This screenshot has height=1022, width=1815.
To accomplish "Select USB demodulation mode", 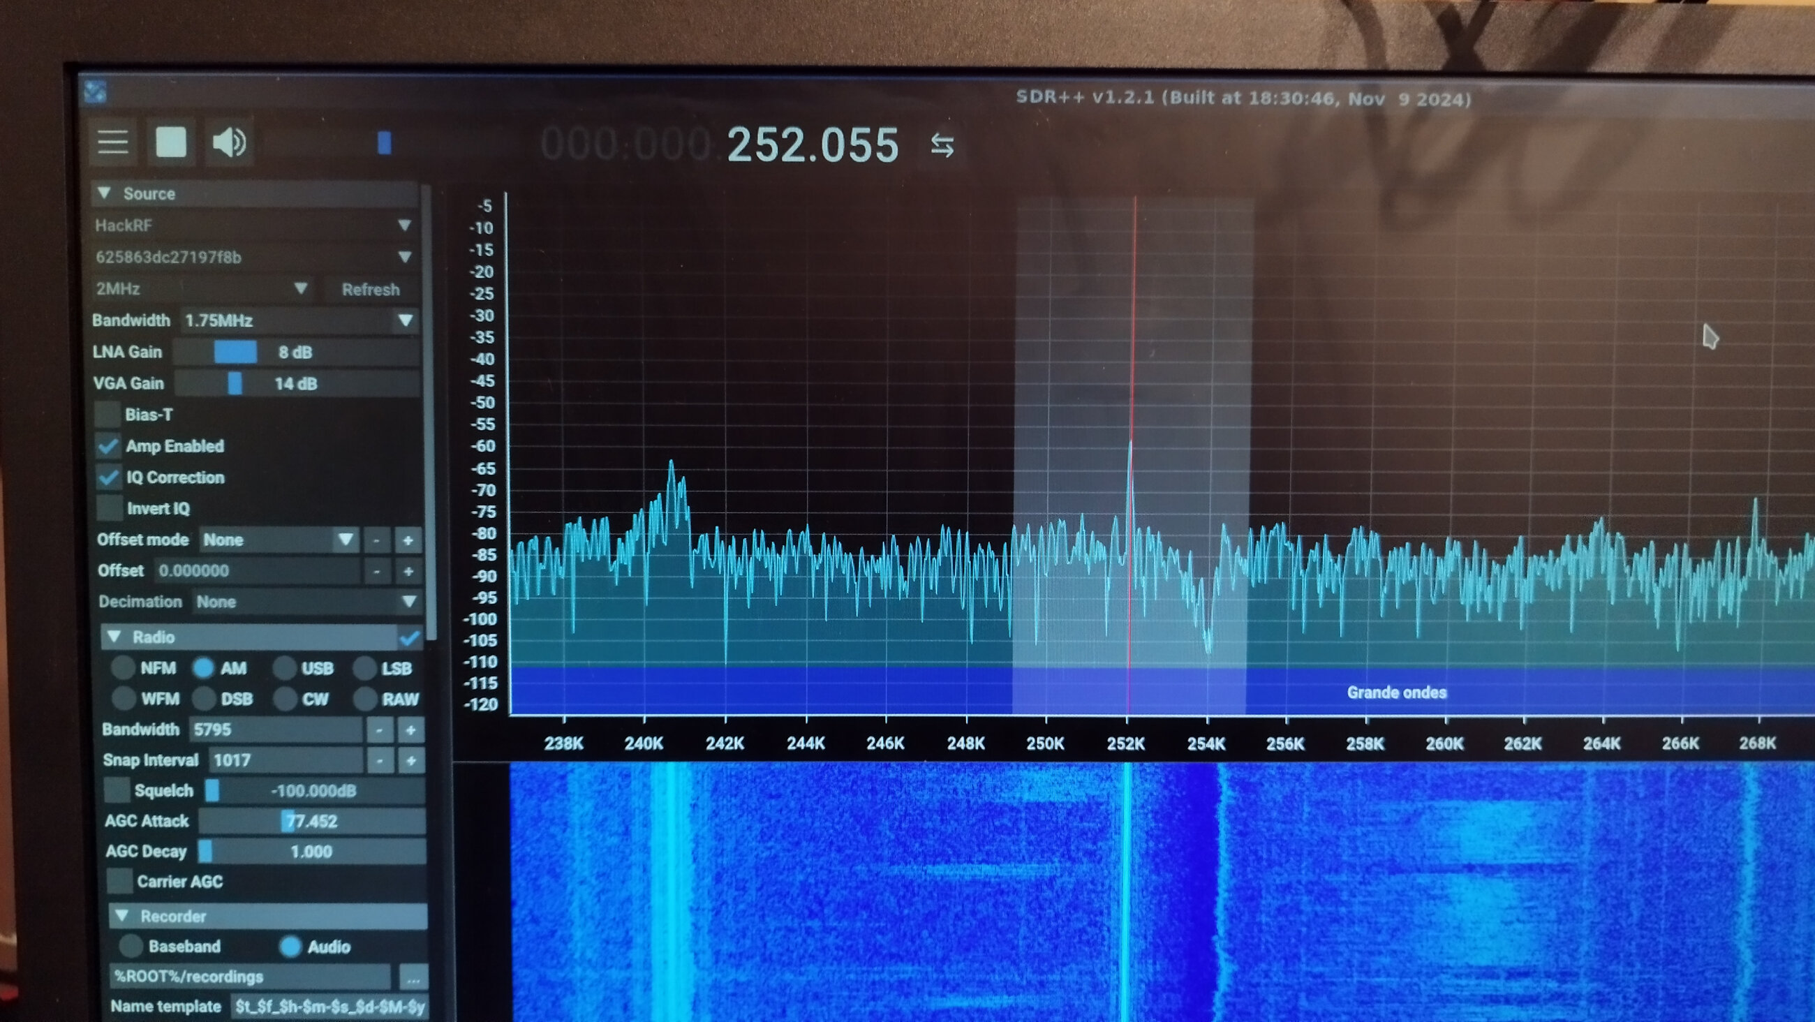I will click(286, 668).
